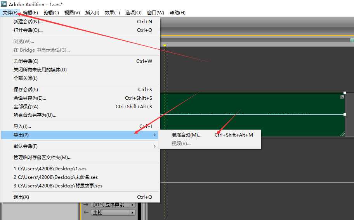This screenshot has width=354, height=220.
Task: Open recent file 背景故事.ses
Action: [80, 186]
